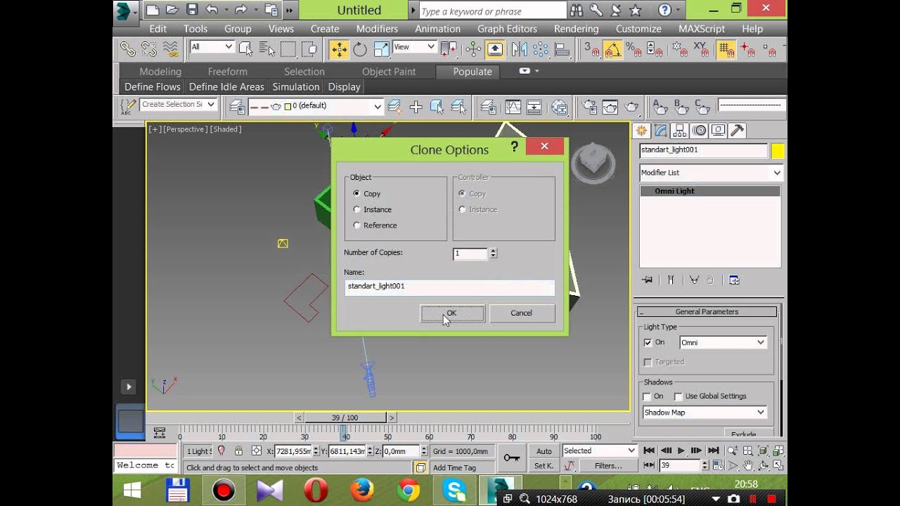This screenshot has height=506, width=900.
Task: Click the Pin Stack icon
Action: pos(648,280)
